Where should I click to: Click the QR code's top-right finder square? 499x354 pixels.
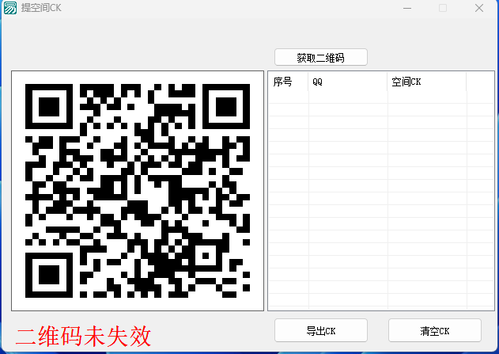[225, 103]
